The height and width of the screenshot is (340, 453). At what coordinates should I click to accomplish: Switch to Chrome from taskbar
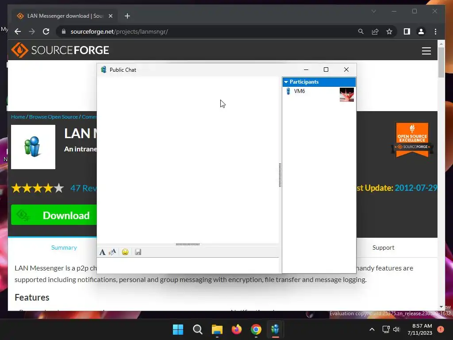coord(256,329)
